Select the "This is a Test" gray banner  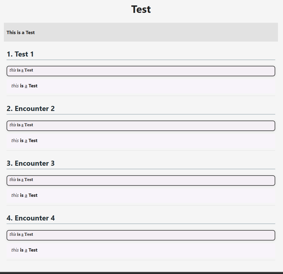point(141,32)
